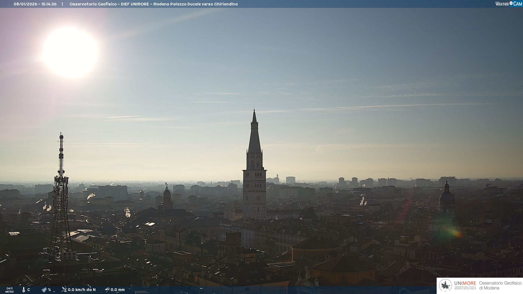Viewport: 523px width, 294px height.
Task: Click the 0.0 mm rainfall reading
Action: [x=118, y=290]
